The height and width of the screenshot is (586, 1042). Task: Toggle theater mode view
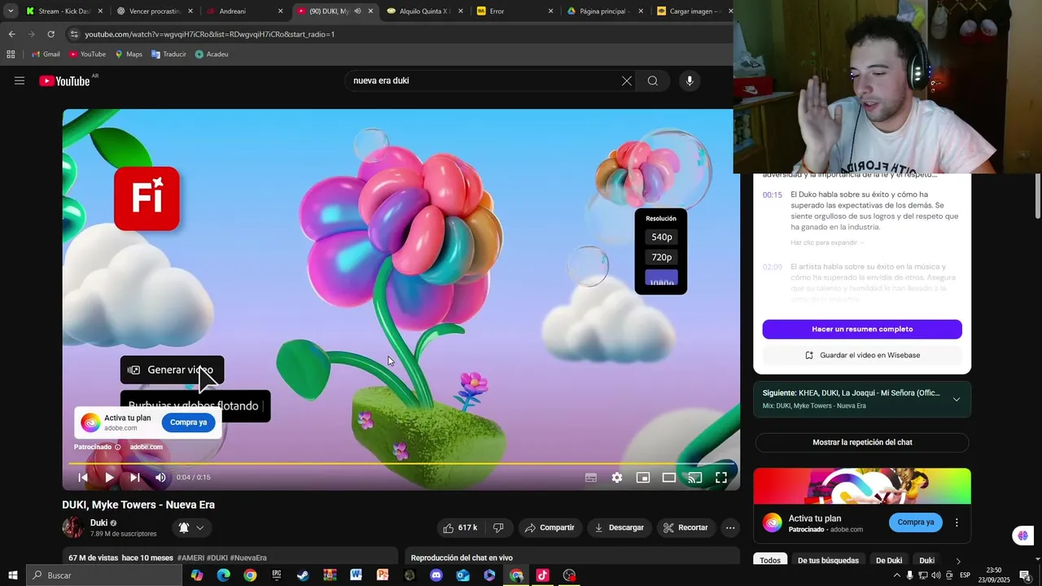point(669,478)
